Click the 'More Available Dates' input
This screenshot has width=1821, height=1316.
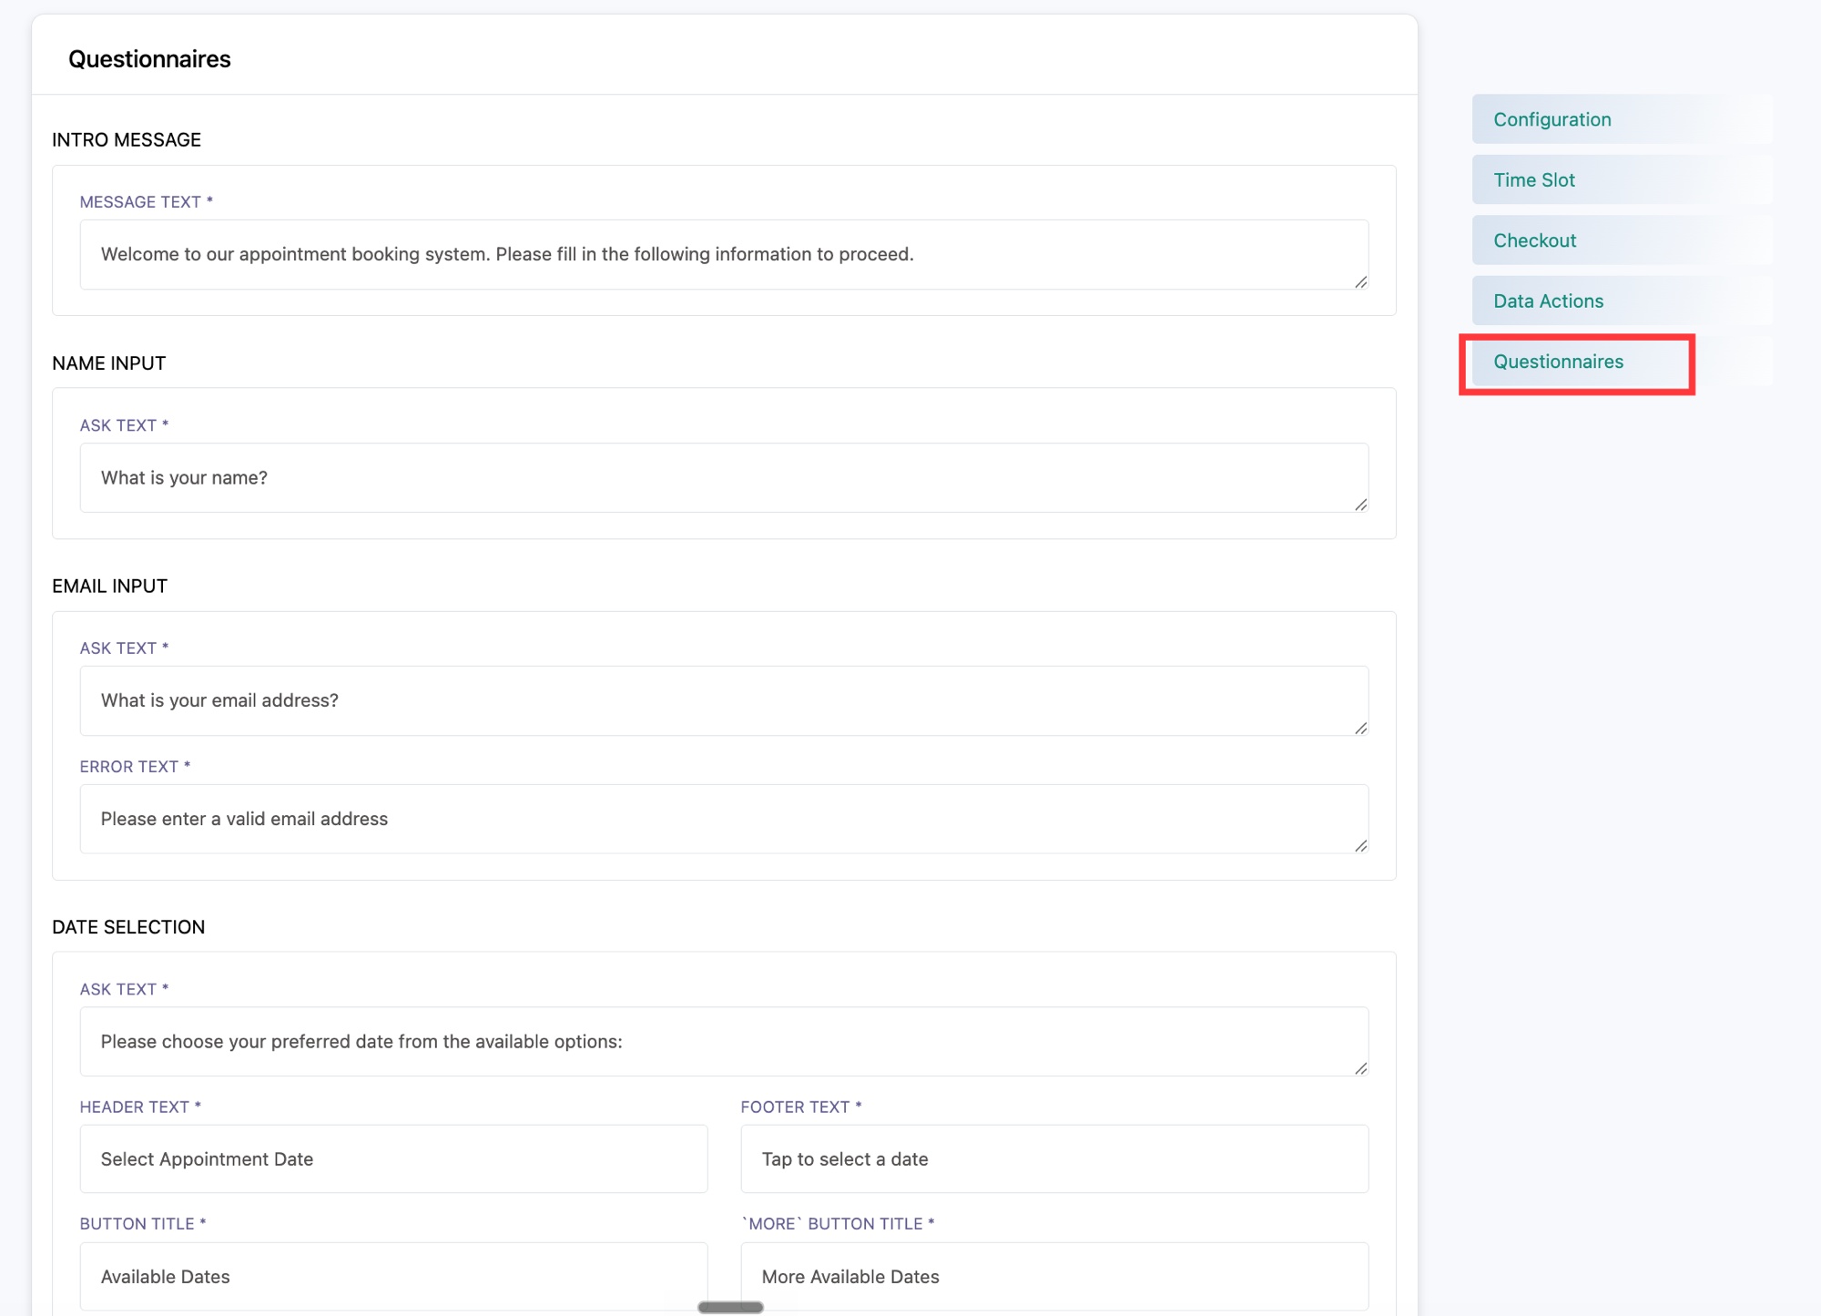[1054, 1277]
